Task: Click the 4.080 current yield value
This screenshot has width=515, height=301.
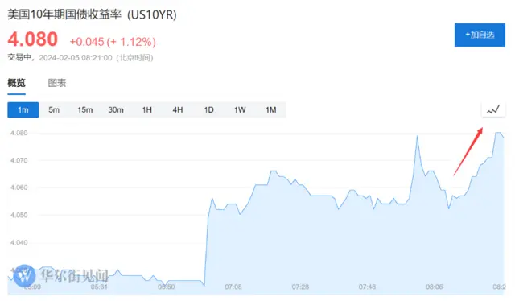Action: 32,39
